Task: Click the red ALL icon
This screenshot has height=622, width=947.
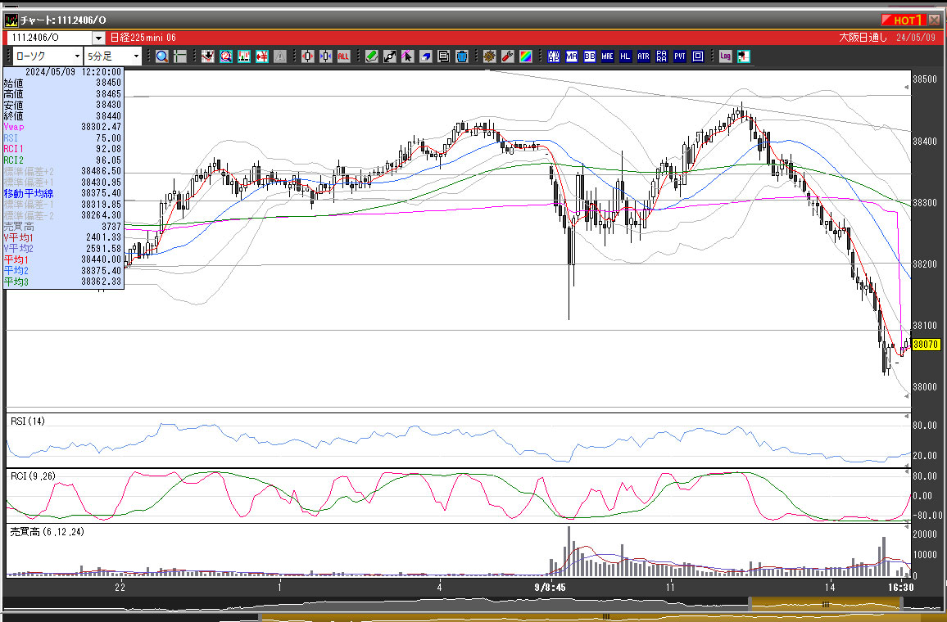Action: [x=343, y=56]
